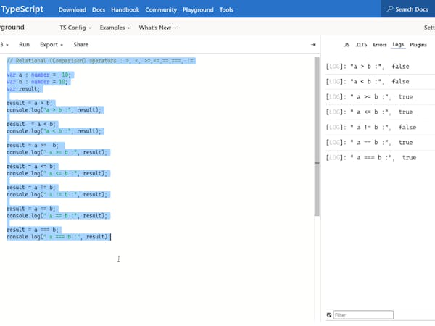435x326 pixels.
Task: Expand the Examples dropdown
Action: pyautogui.click(x=115, y=28)
